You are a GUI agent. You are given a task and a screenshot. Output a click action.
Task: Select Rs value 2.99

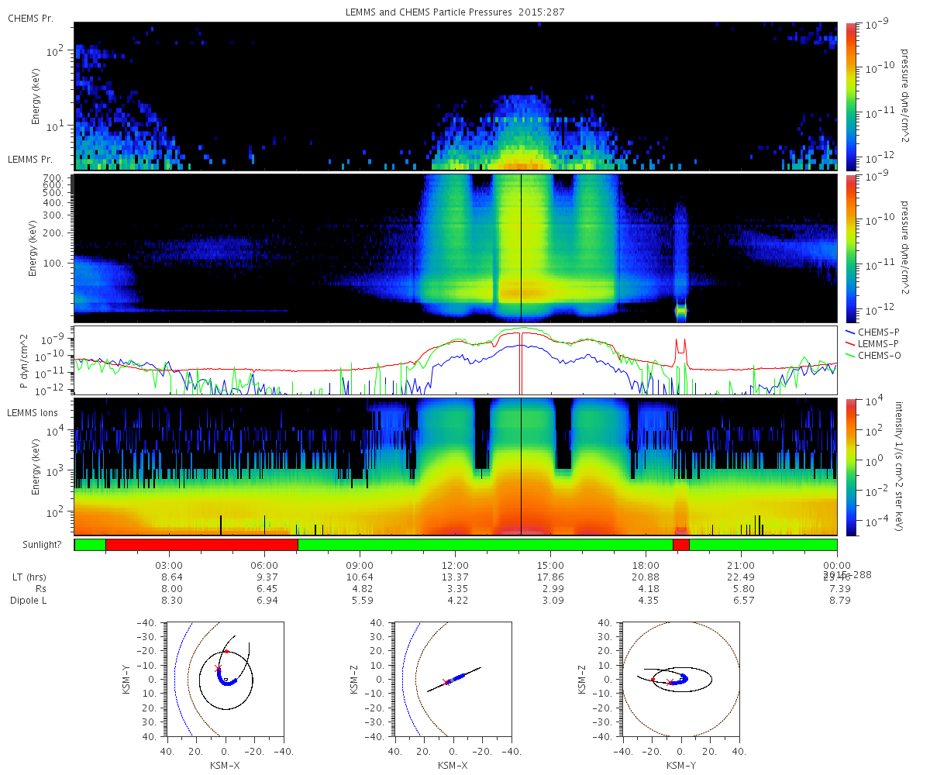[553, 588]
